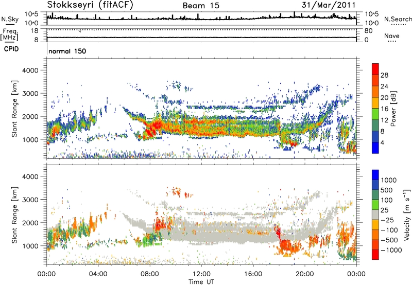412x285 pixels.
Task: Click the "24" label on the power colorbar
Action: pyautogui.click(x=384, y=86)
